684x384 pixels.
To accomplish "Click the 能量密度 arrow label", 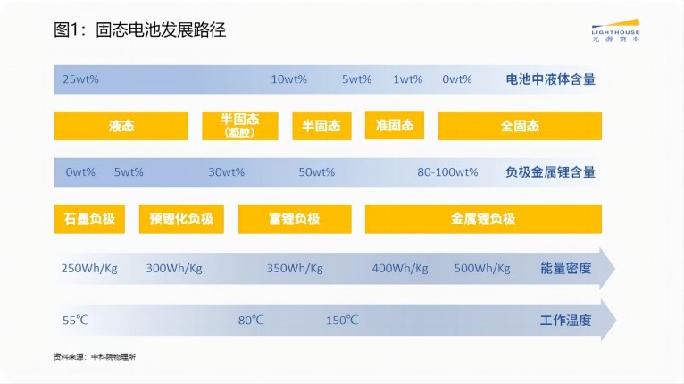I will [x=566, y=269].
